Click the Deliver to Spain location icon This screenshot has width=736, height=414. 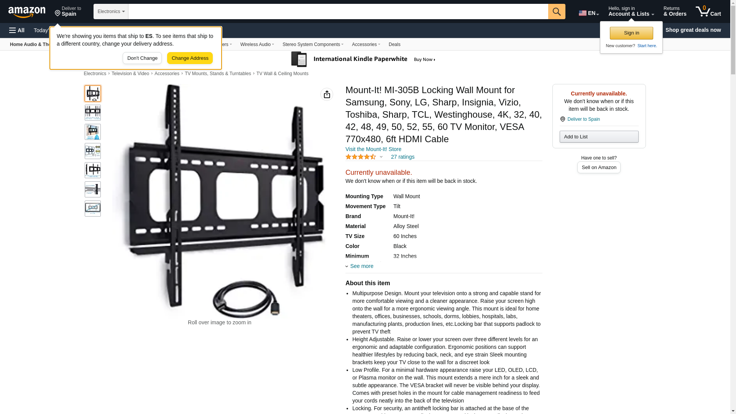coord(562,119)
